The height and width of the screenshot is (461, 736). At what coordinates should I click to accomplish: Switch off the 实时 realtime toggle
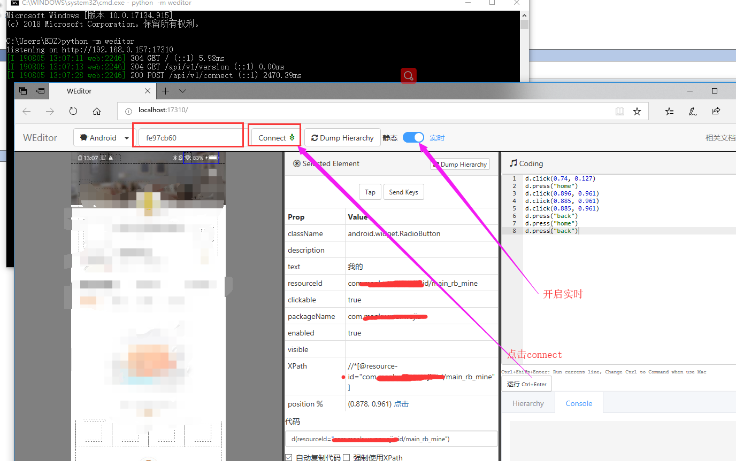pyautogui.click(x=413, y=137)
